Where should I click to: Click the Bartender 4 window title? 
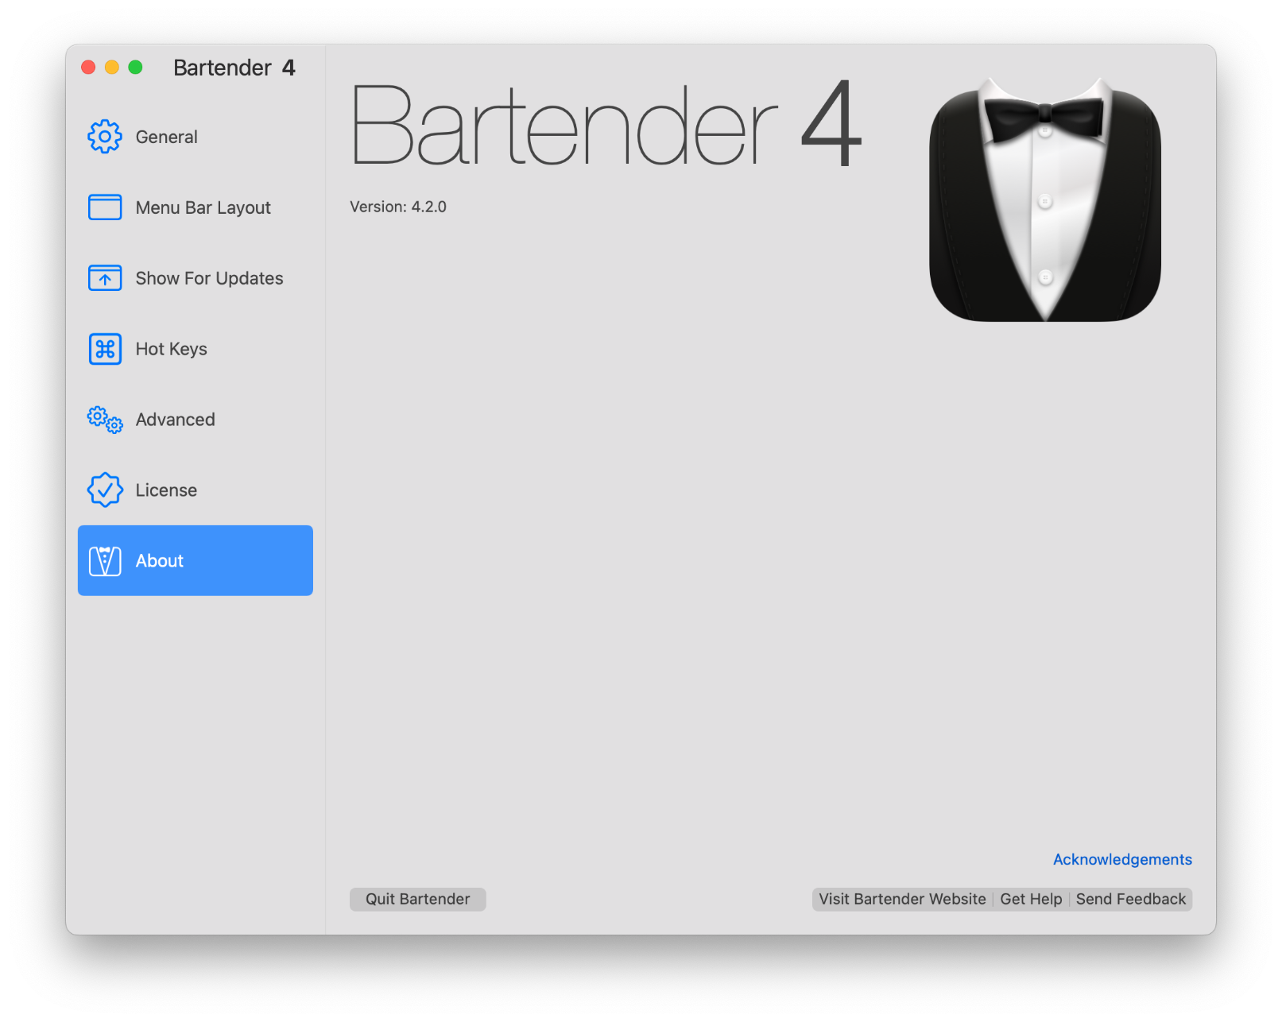pos(234,68)
